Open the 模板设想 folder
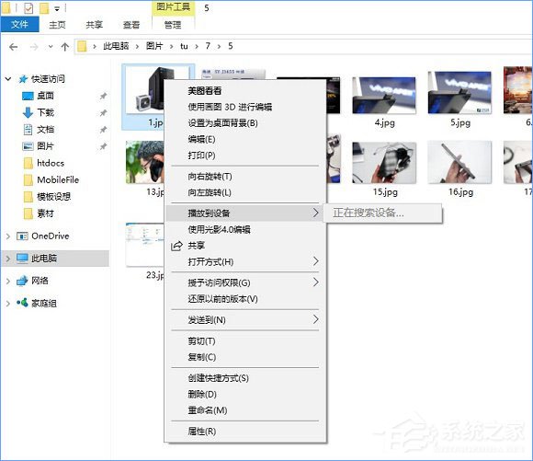533x461 pixels. click(x=53, y=196)
